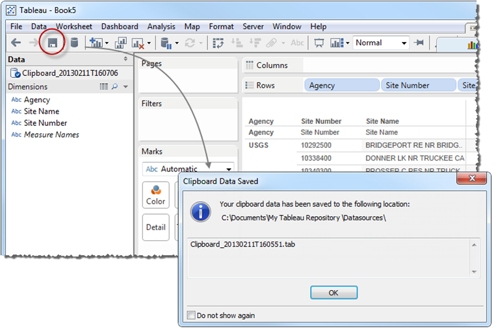Viewport: 498px width, 331px height.
Task: Click the Tableau logo in the title bar
Action: tap(11, 10)
